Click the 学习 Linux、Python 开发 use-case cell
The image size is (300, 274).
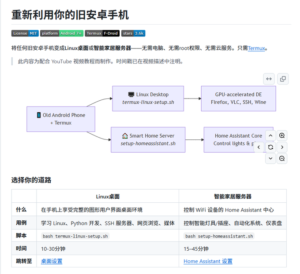(108, 223)
